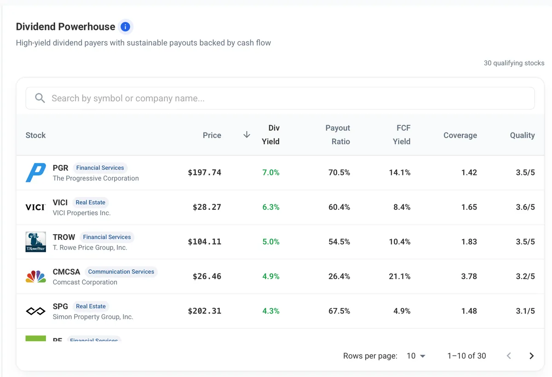Image resolution: width=552 pixels, height=377 pixels.
Task: Go to the next page of results
Action: coord(531,356)
